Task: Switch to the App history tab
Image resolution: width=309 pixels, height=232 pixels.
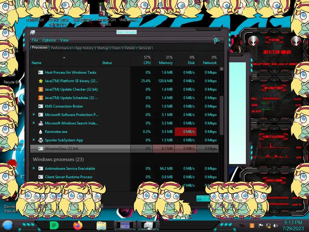Action: point(84,48)
